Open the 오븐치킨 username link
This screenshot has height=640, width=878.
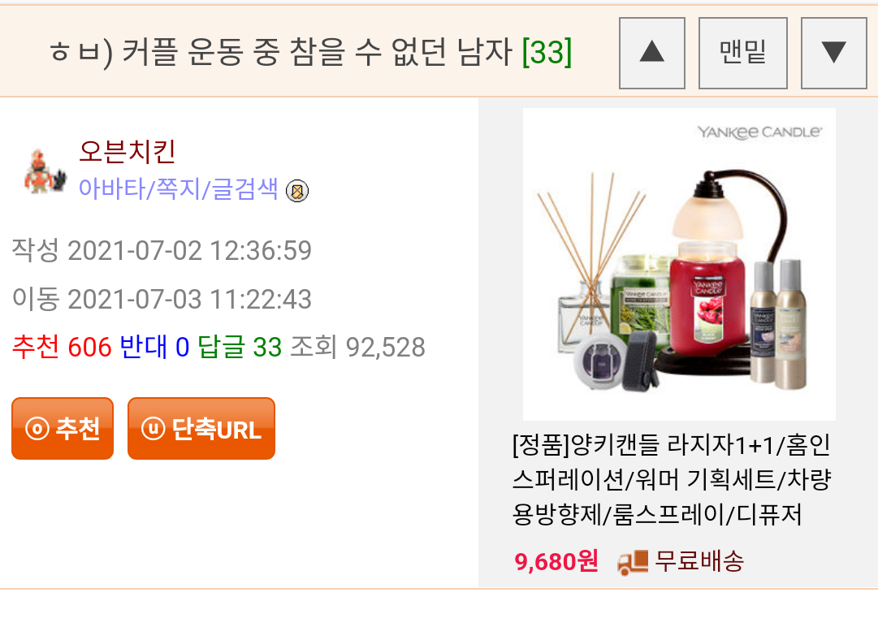click(x=127, y=151)
